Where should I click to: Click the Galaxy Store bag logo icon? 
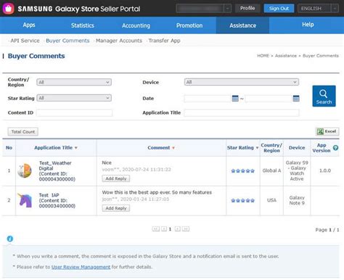(8, 9)
